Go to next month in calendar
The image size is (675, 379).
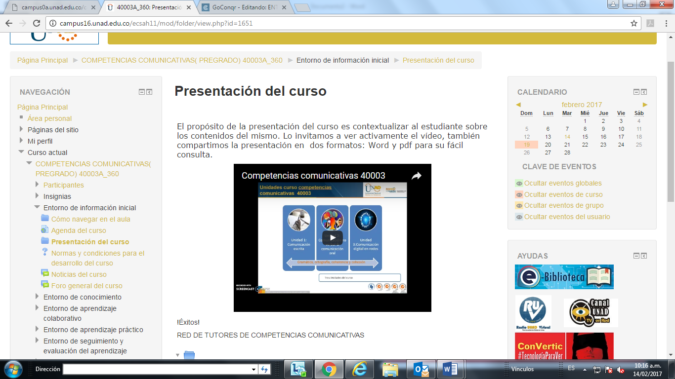point(645,105)
